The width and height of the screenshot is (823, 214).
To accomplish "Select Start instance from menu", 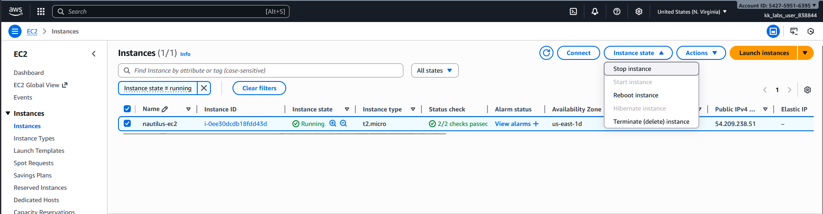I will [651, 82].
